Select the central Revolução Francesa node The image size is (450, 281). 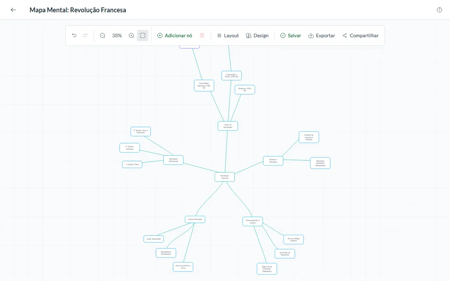pos(225,177)
